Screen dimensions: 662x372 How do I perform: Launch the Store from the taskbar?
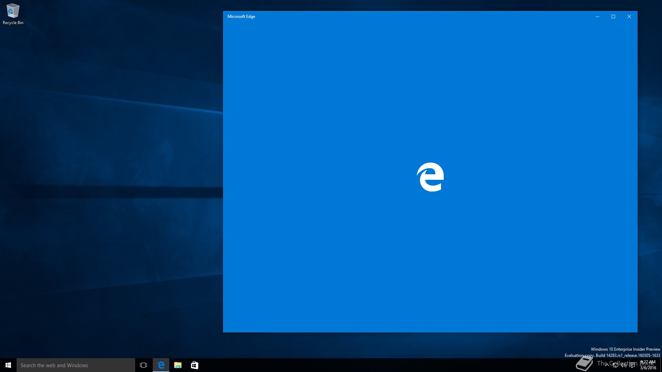pos(194,365)
